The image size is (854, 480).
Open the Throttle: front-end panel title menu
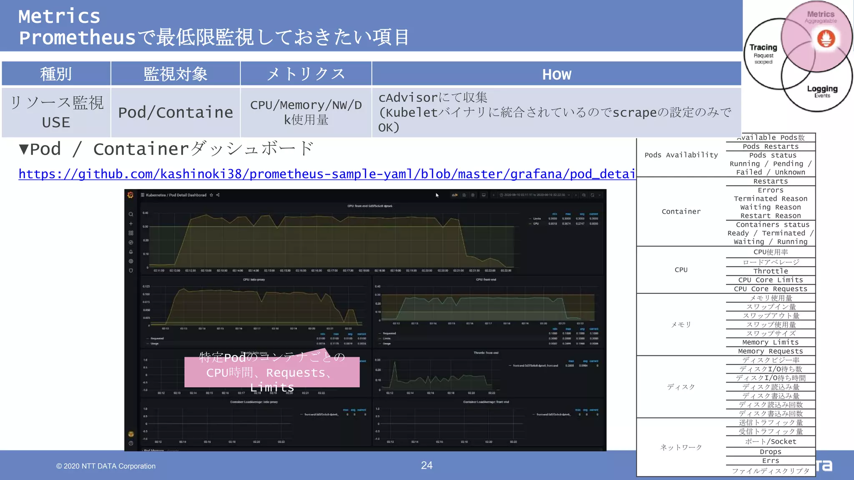(x=486, y=353)
